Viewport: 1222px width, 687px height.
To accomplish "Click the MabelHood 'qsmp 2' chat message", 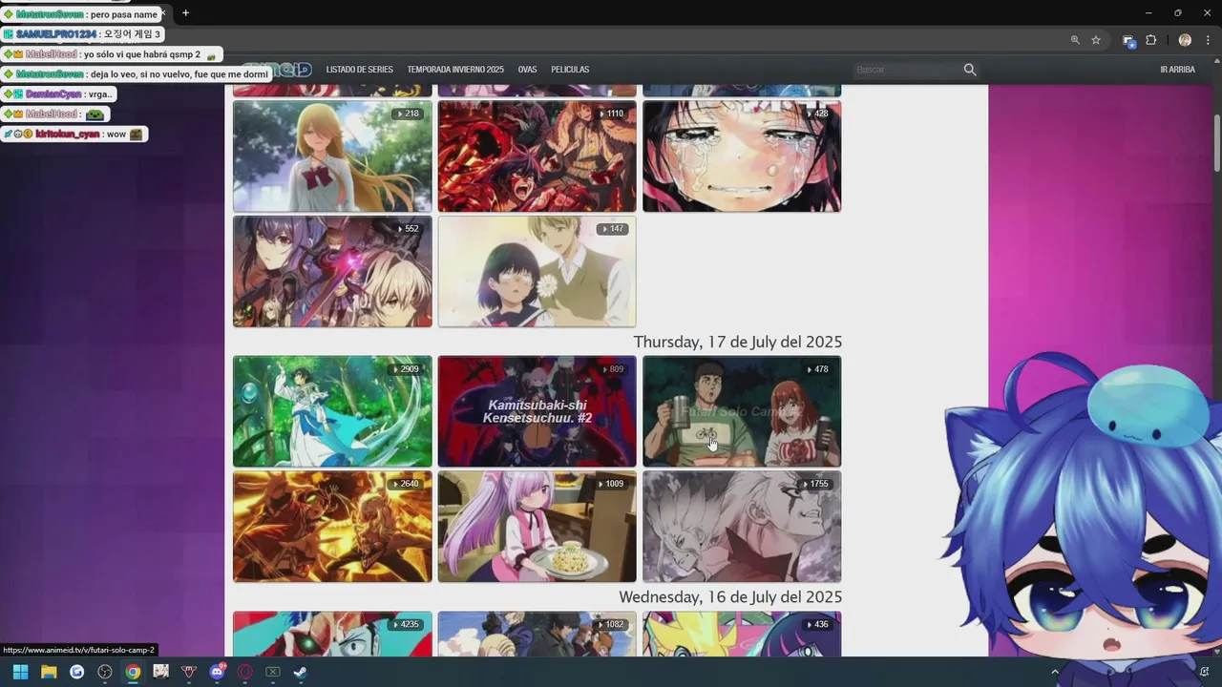I will pos(111,54).
